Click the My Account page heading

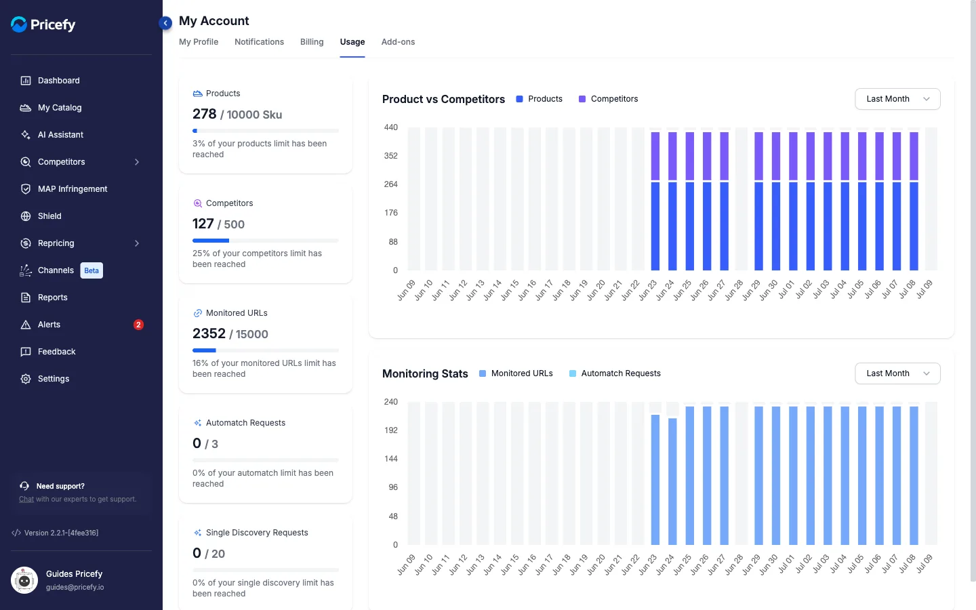[214, 21]
